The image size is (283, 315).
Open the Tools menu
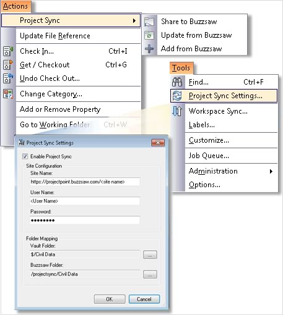coord(181,68)
